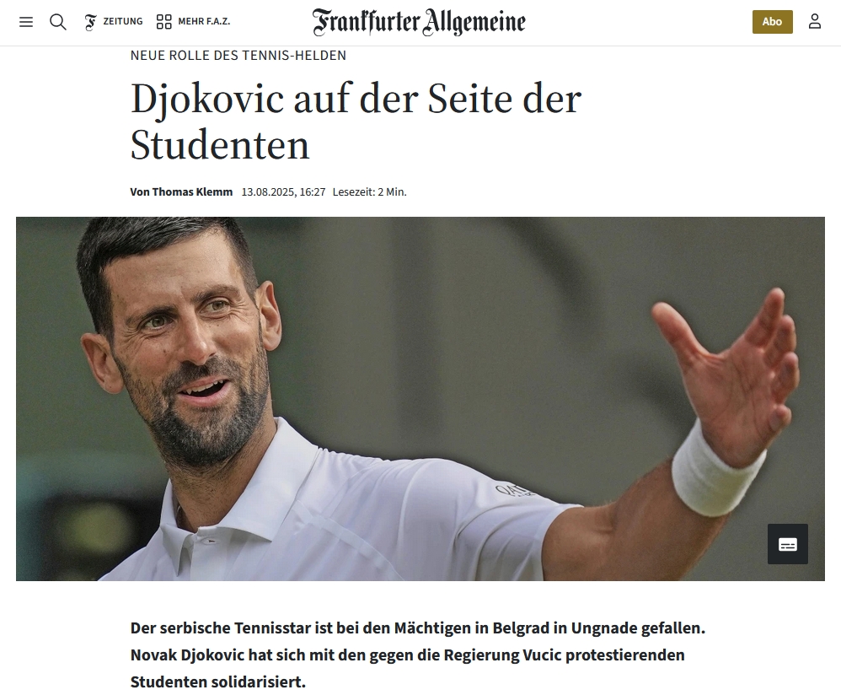The height and width of the screenshot is (695, 841).
Task: Click the kicker Neue Rolle des Tennis-Helden
Action: click(x=238, y=56)
